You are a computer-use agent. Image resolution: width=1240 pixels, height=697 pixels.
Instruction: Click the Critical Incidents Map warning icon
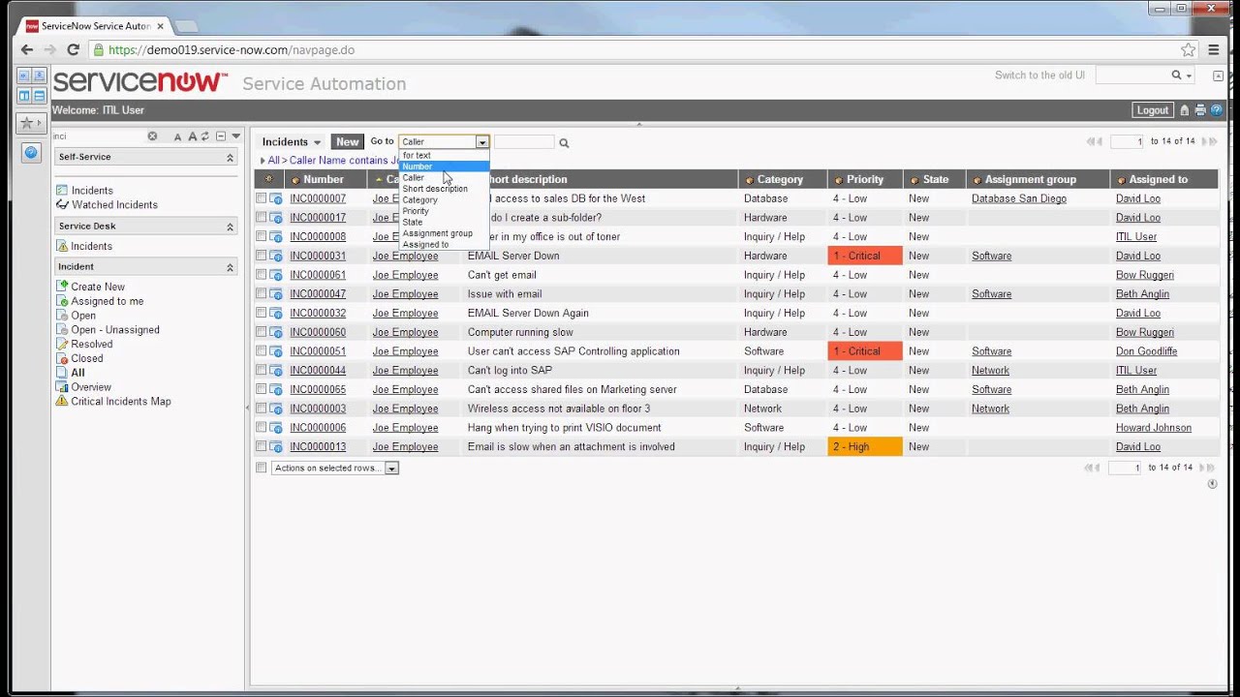(x=62, y=401)
